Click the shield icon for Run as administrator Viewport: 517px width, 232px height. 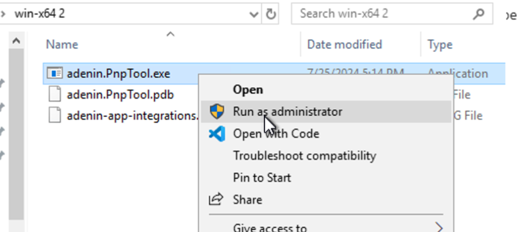click(x=217, y=111)
